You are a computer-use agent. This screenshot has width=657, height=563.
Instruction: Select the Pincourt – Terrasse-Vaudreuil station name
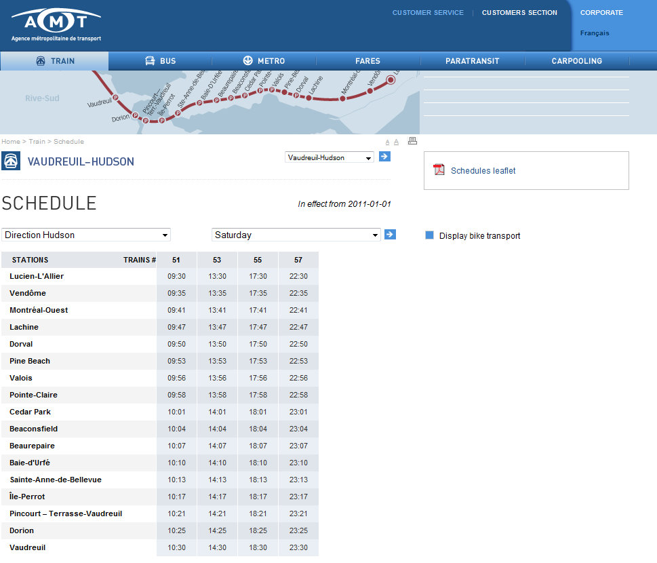tap(66, 514)
